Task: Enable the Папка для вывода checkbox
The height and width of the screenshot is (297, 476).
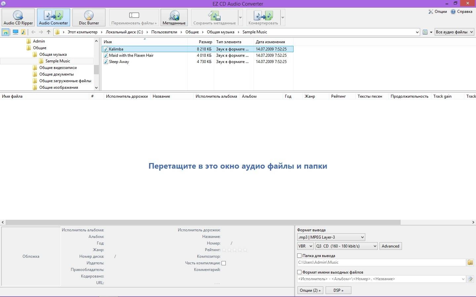Action: 299,256
